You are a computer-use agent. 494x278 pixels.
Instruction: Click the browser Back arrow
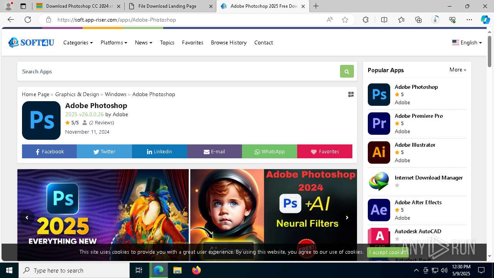(11, 20)
